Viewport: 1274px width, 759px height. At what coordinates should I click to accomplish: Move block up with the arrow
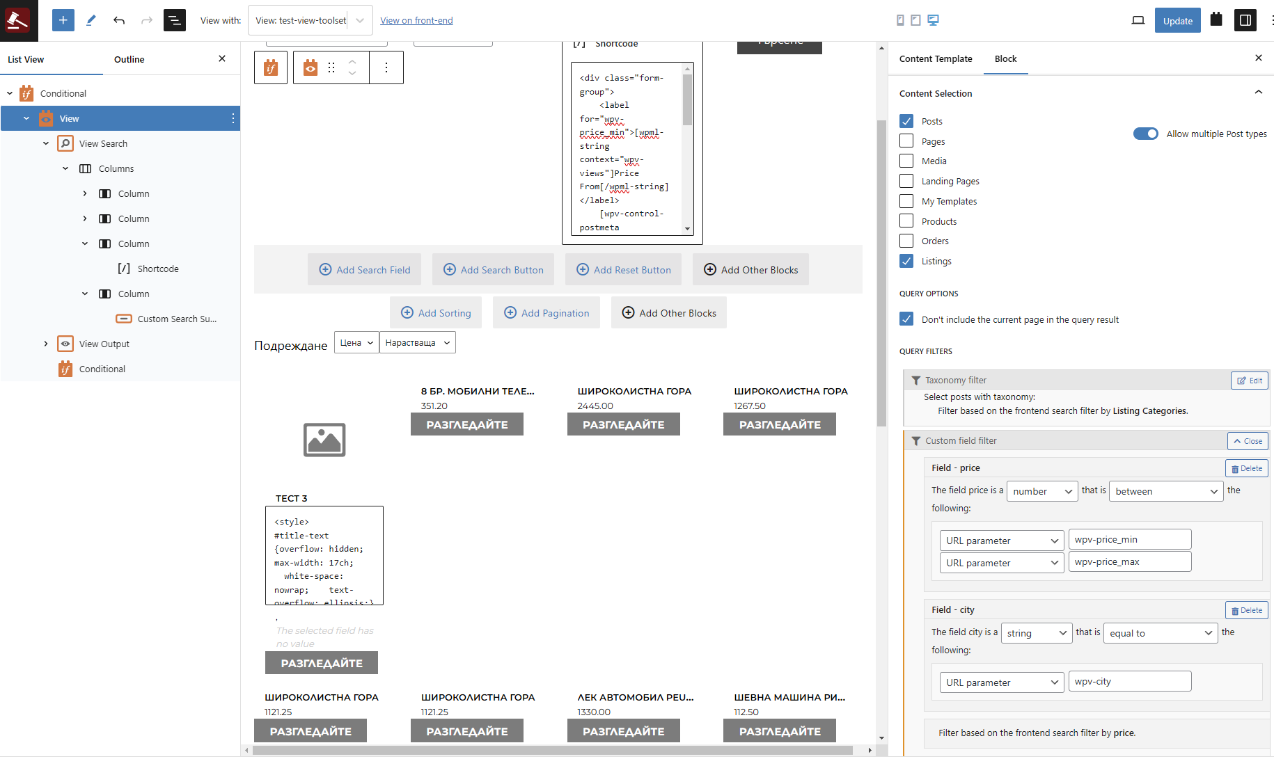pos(352,62)
